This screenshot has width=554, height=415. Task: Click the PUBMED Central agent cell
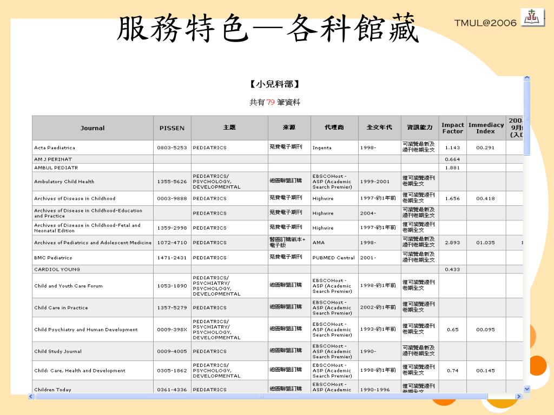point(333,258)
